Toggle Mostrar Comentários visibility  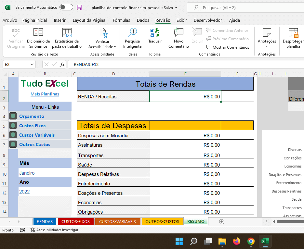pyautogui.click(x=231, y=47)
